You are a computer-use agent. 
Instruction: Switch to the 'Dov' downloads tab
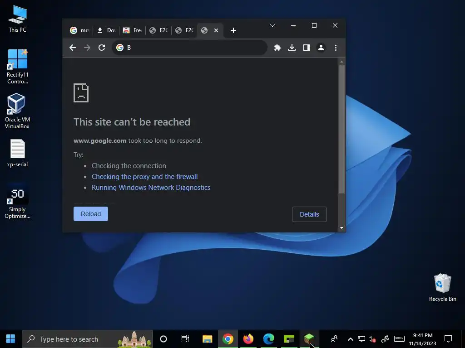(106, 30)
